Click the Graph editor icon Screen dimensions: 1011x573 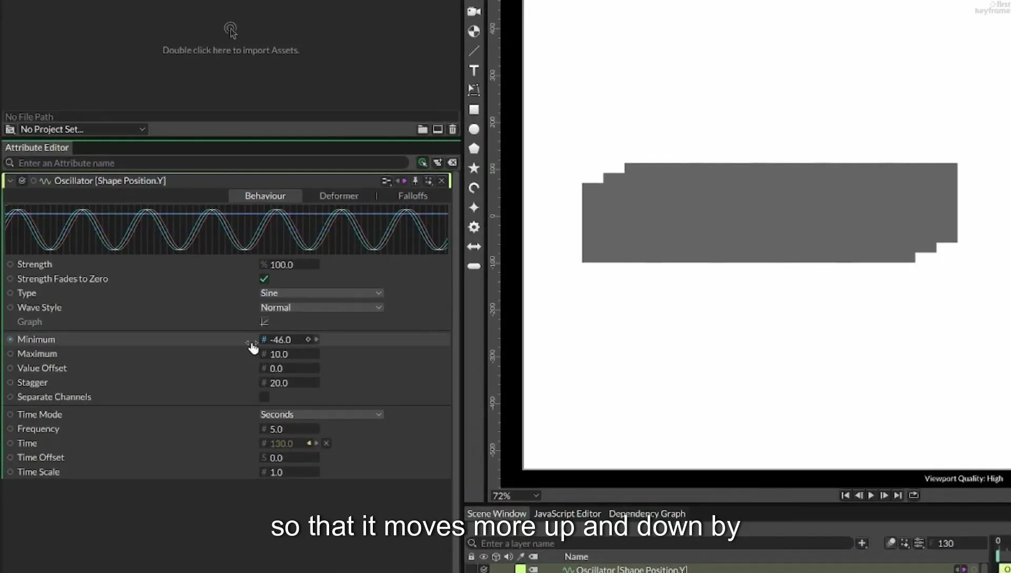(x=264, y=322)
